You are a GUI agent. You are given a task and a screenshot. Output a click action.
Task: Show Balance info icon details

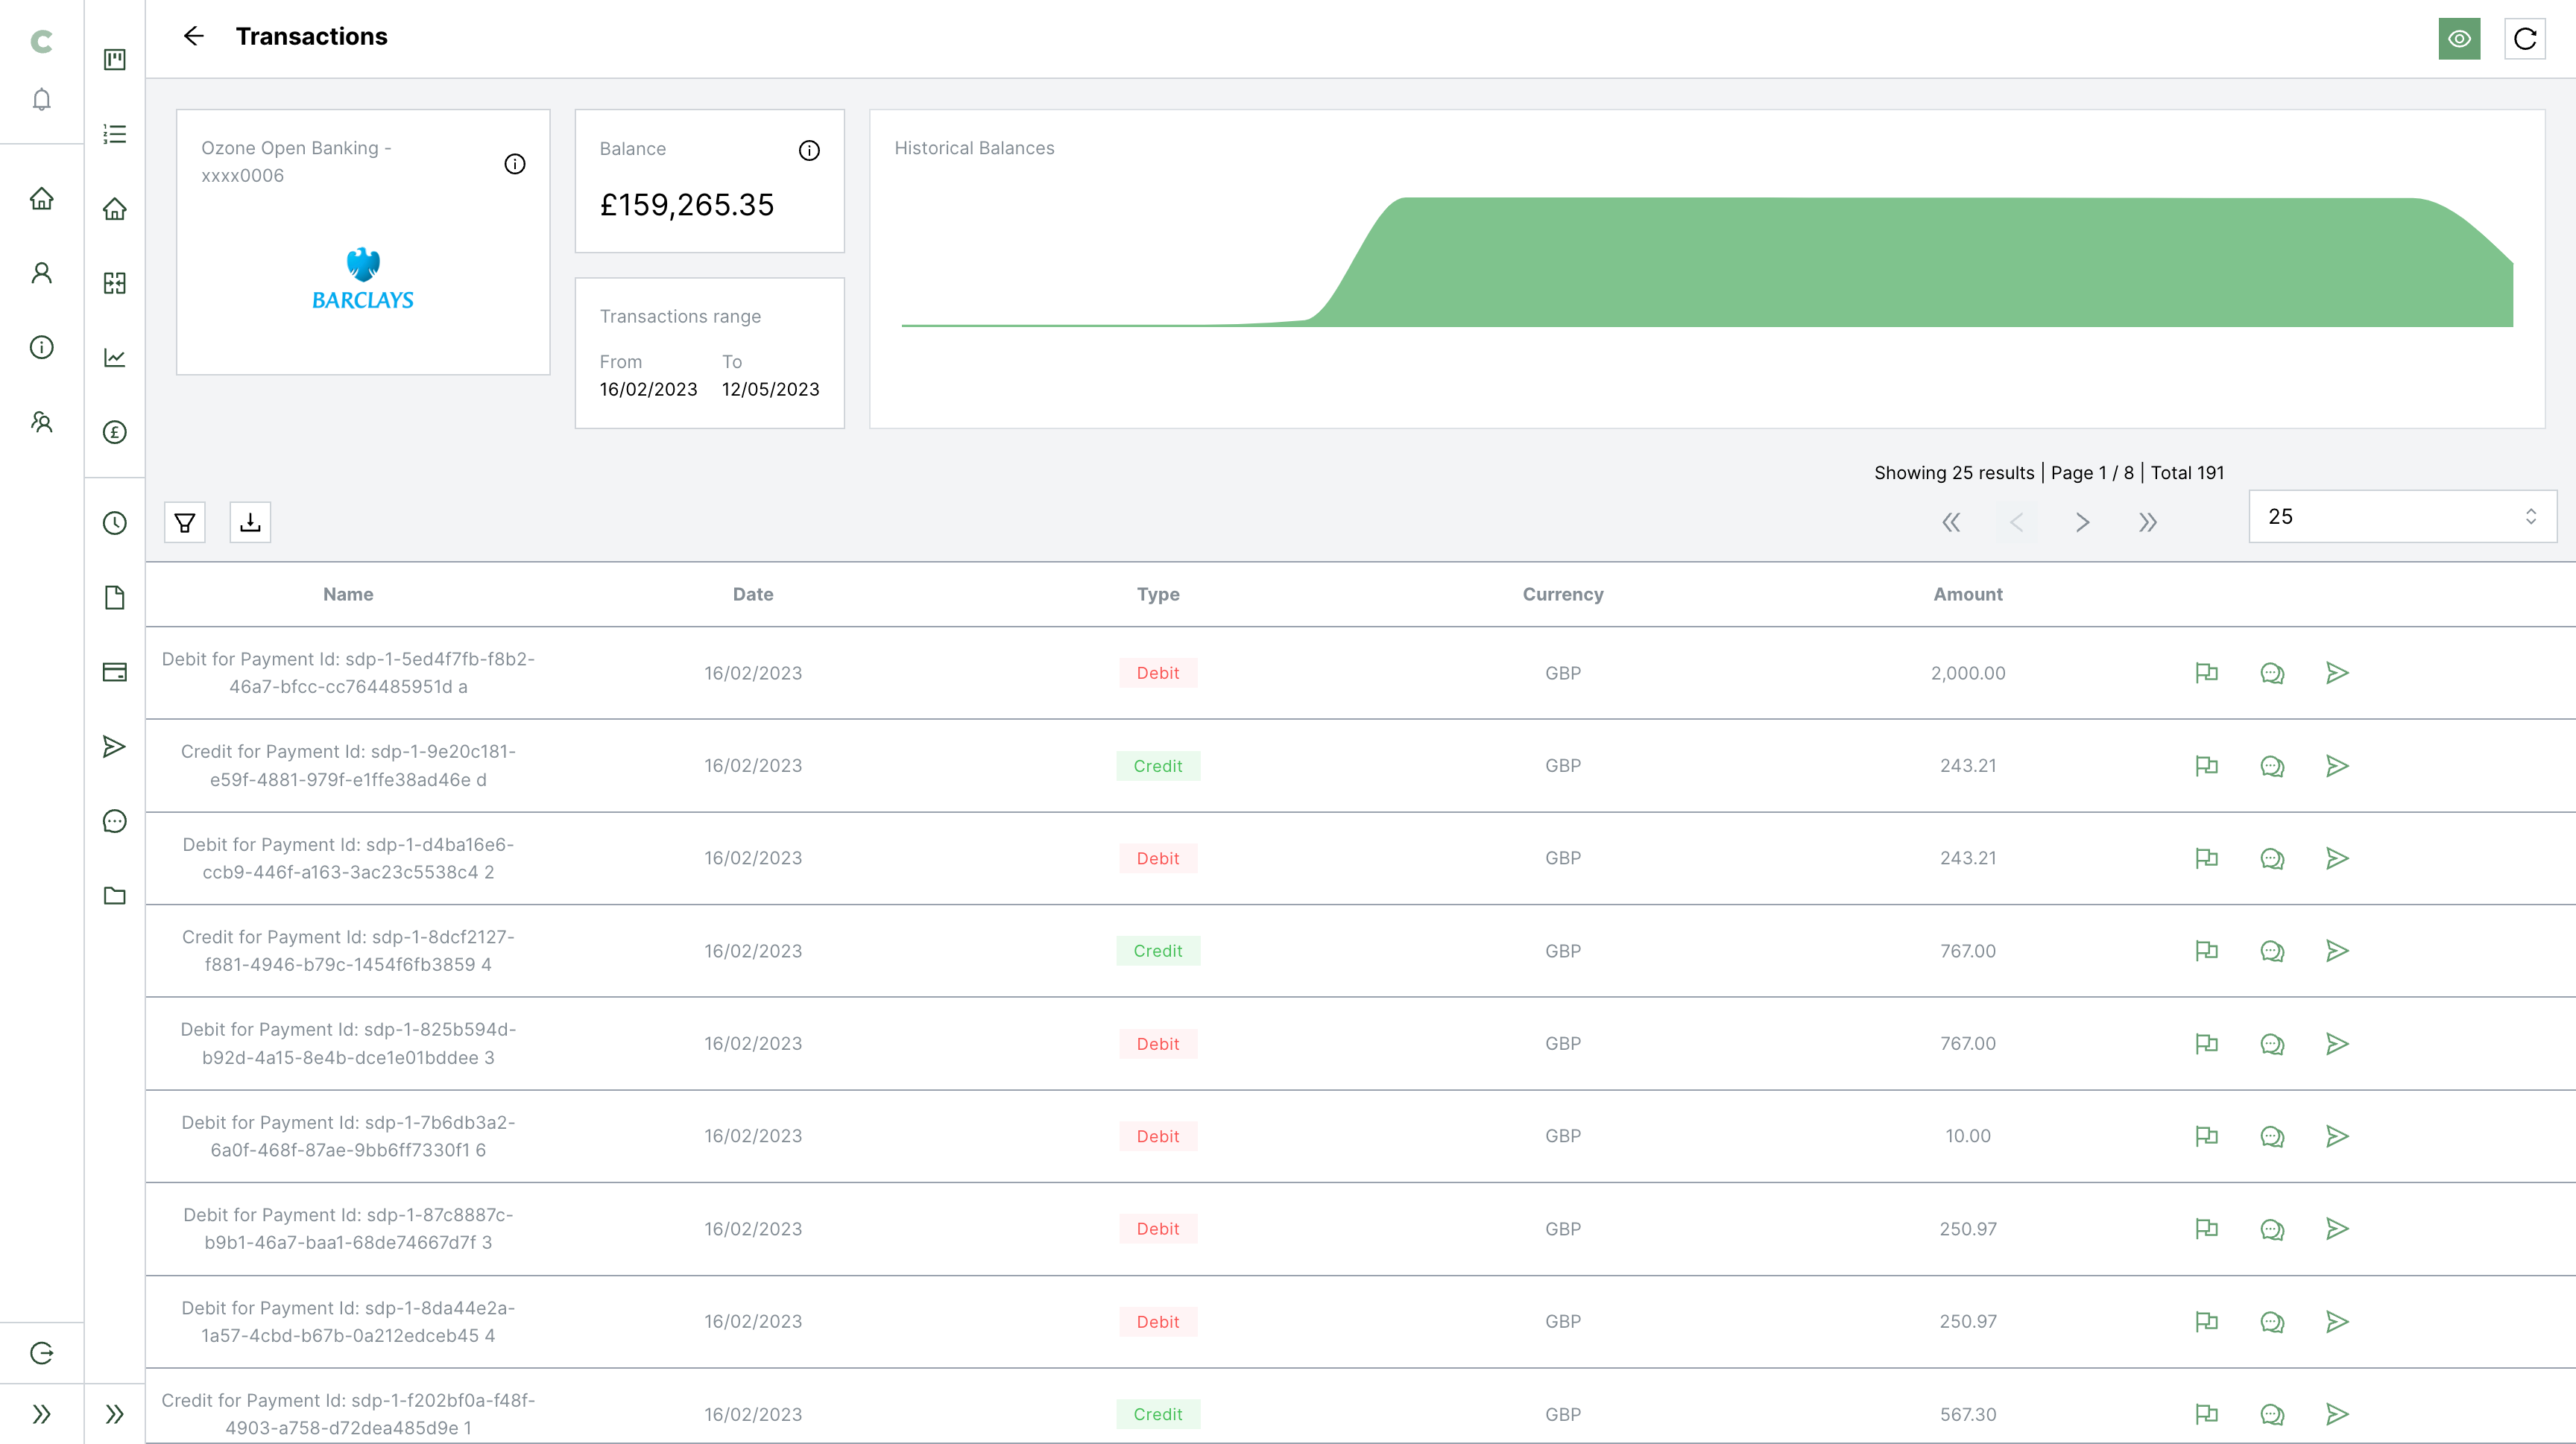click(x=809, y=150)
